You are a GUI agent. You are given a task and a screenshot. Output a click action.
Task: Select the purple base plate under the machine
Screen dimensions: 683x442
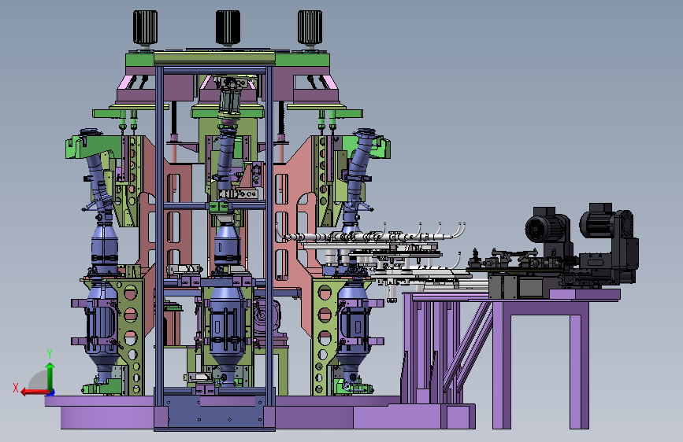(x=260, y=412)
